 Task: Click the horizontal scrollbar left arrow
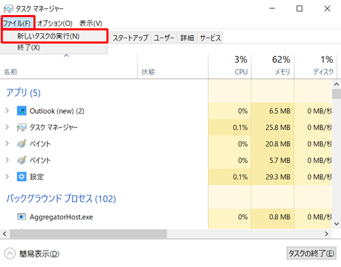point(5,234)
